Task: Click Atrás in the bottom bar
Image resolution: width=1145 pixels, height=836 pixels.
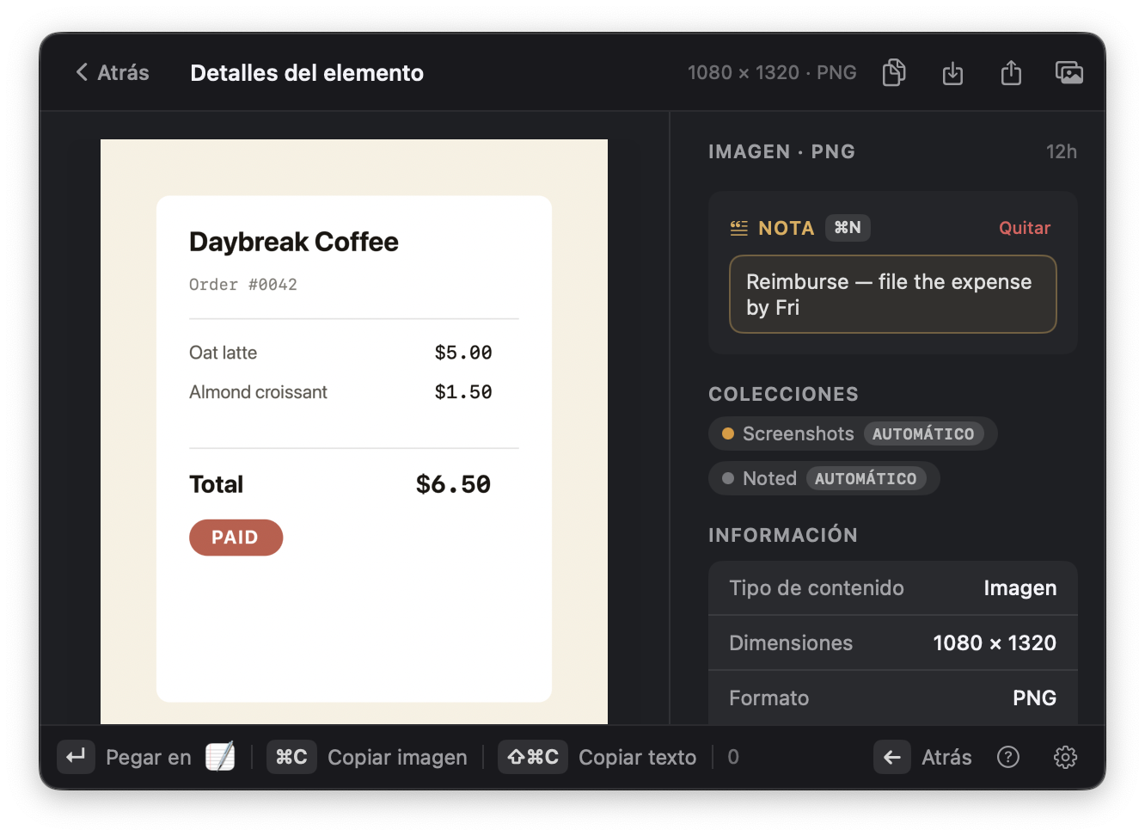Action: tap(946, 758)
